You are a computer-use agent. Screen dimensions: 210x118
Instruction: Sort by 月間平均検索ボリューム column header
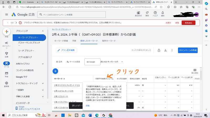[x=104, y=79]
